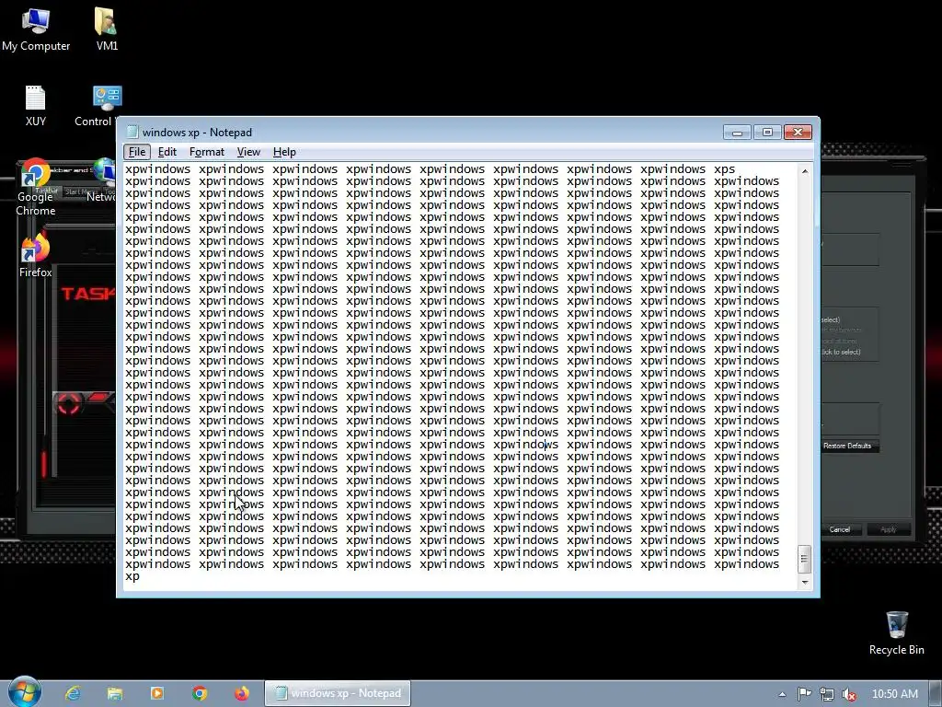This screenshot has width=942, height=707.
Task: Select the XUY text file icon
Action: click(x=36, y=106)
